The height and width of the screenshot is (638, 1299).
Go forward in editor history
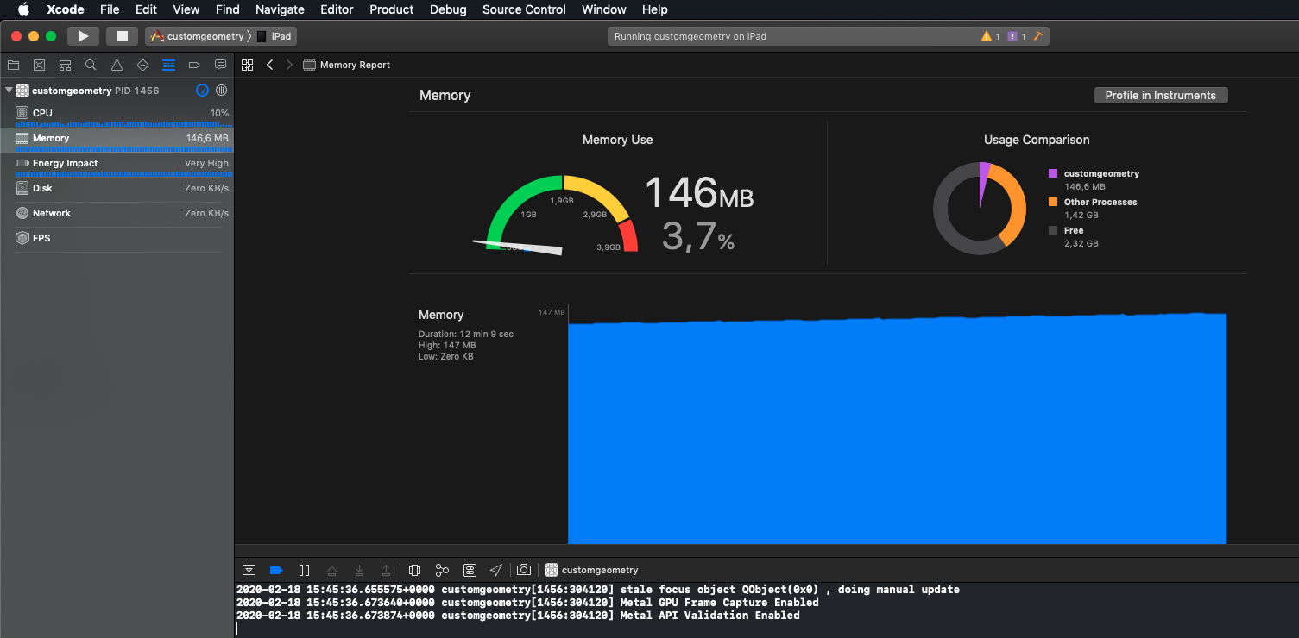[x=289, y=65]
